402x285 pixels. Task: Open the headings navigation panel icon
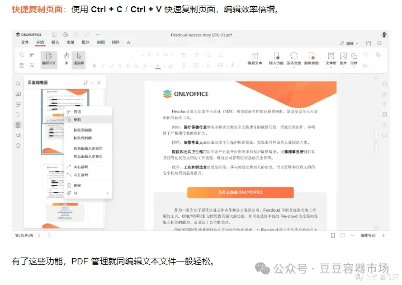pos(18,115)
